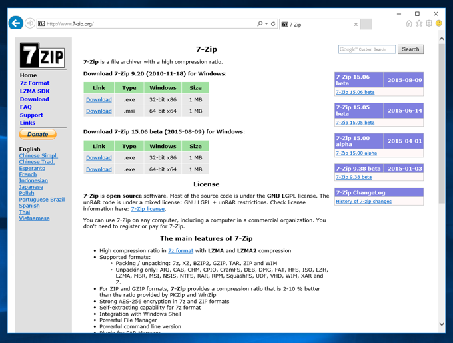
Task: Switch language to Japanese
Action: coord(31,187)
